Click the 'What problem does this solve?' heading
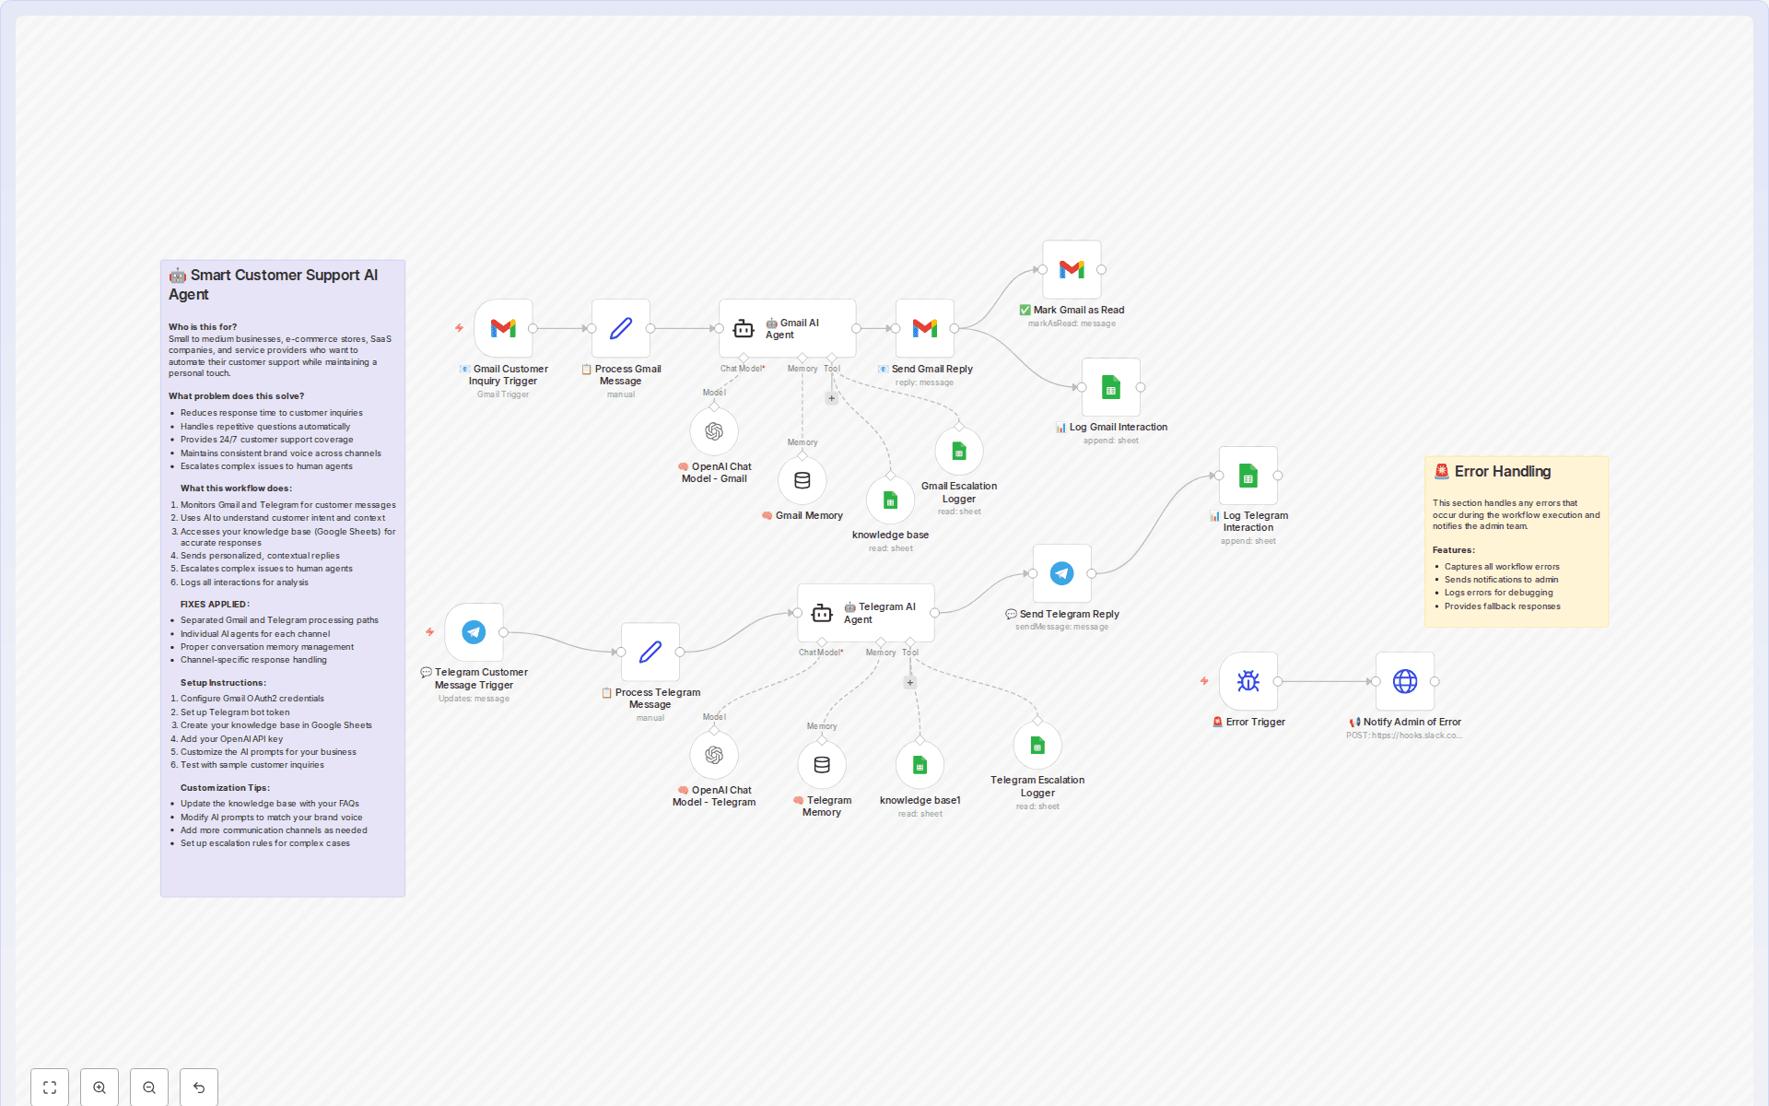Image resolution: width=1769 pixels, height=1106 pixels. pos(236,396)
